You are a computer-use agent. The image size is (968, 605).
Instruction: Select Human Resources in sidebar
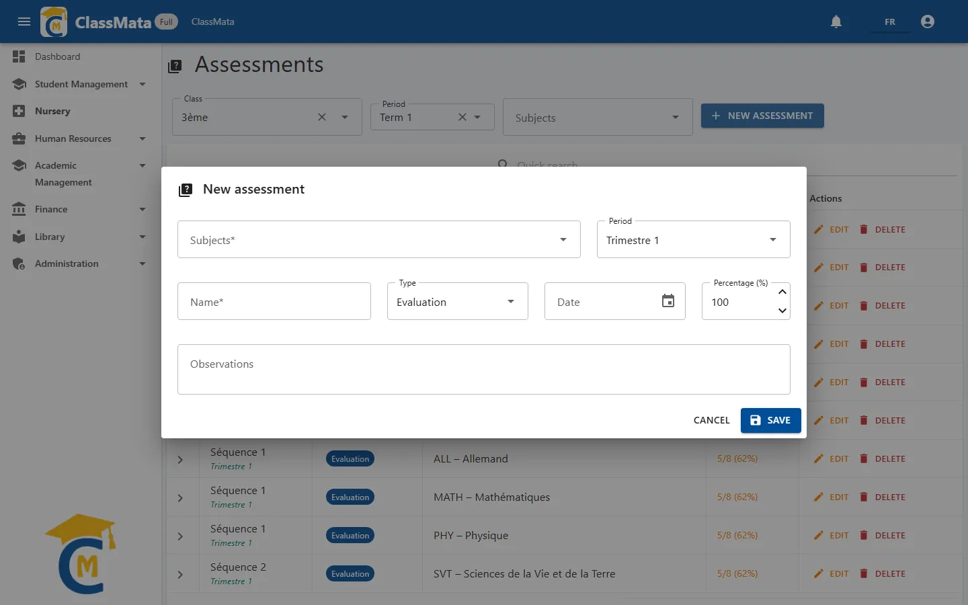pyautogui.click(x=73, y=138)
